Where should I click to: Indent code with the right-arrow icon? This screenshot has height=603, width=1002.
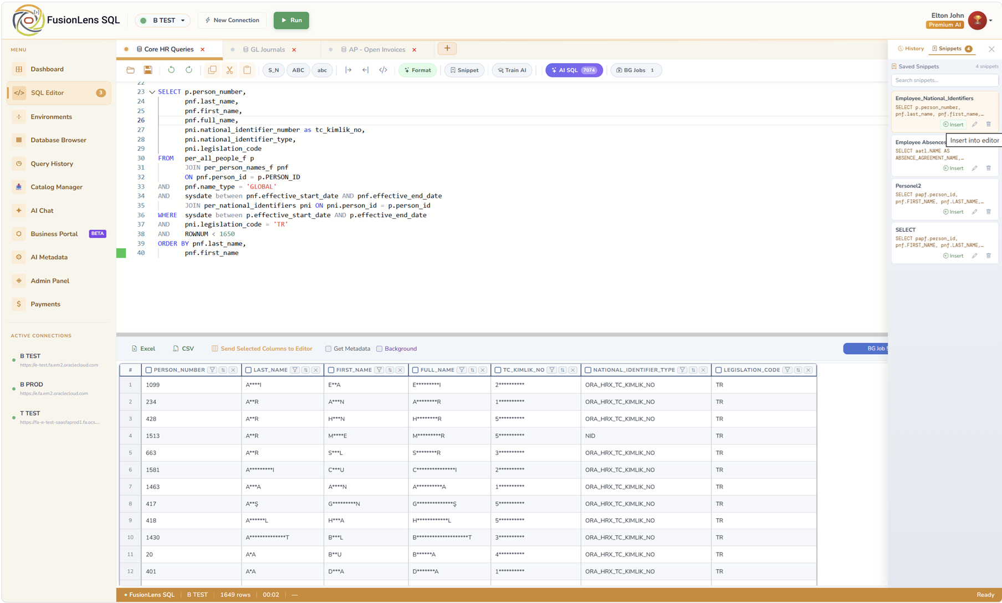click(348, 70)
